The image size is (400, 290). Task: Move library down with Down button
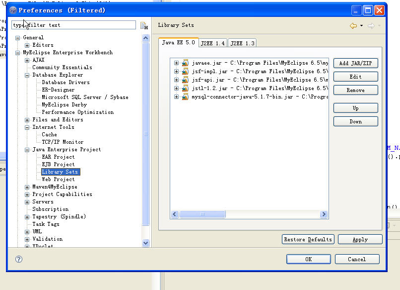(356, 122)
